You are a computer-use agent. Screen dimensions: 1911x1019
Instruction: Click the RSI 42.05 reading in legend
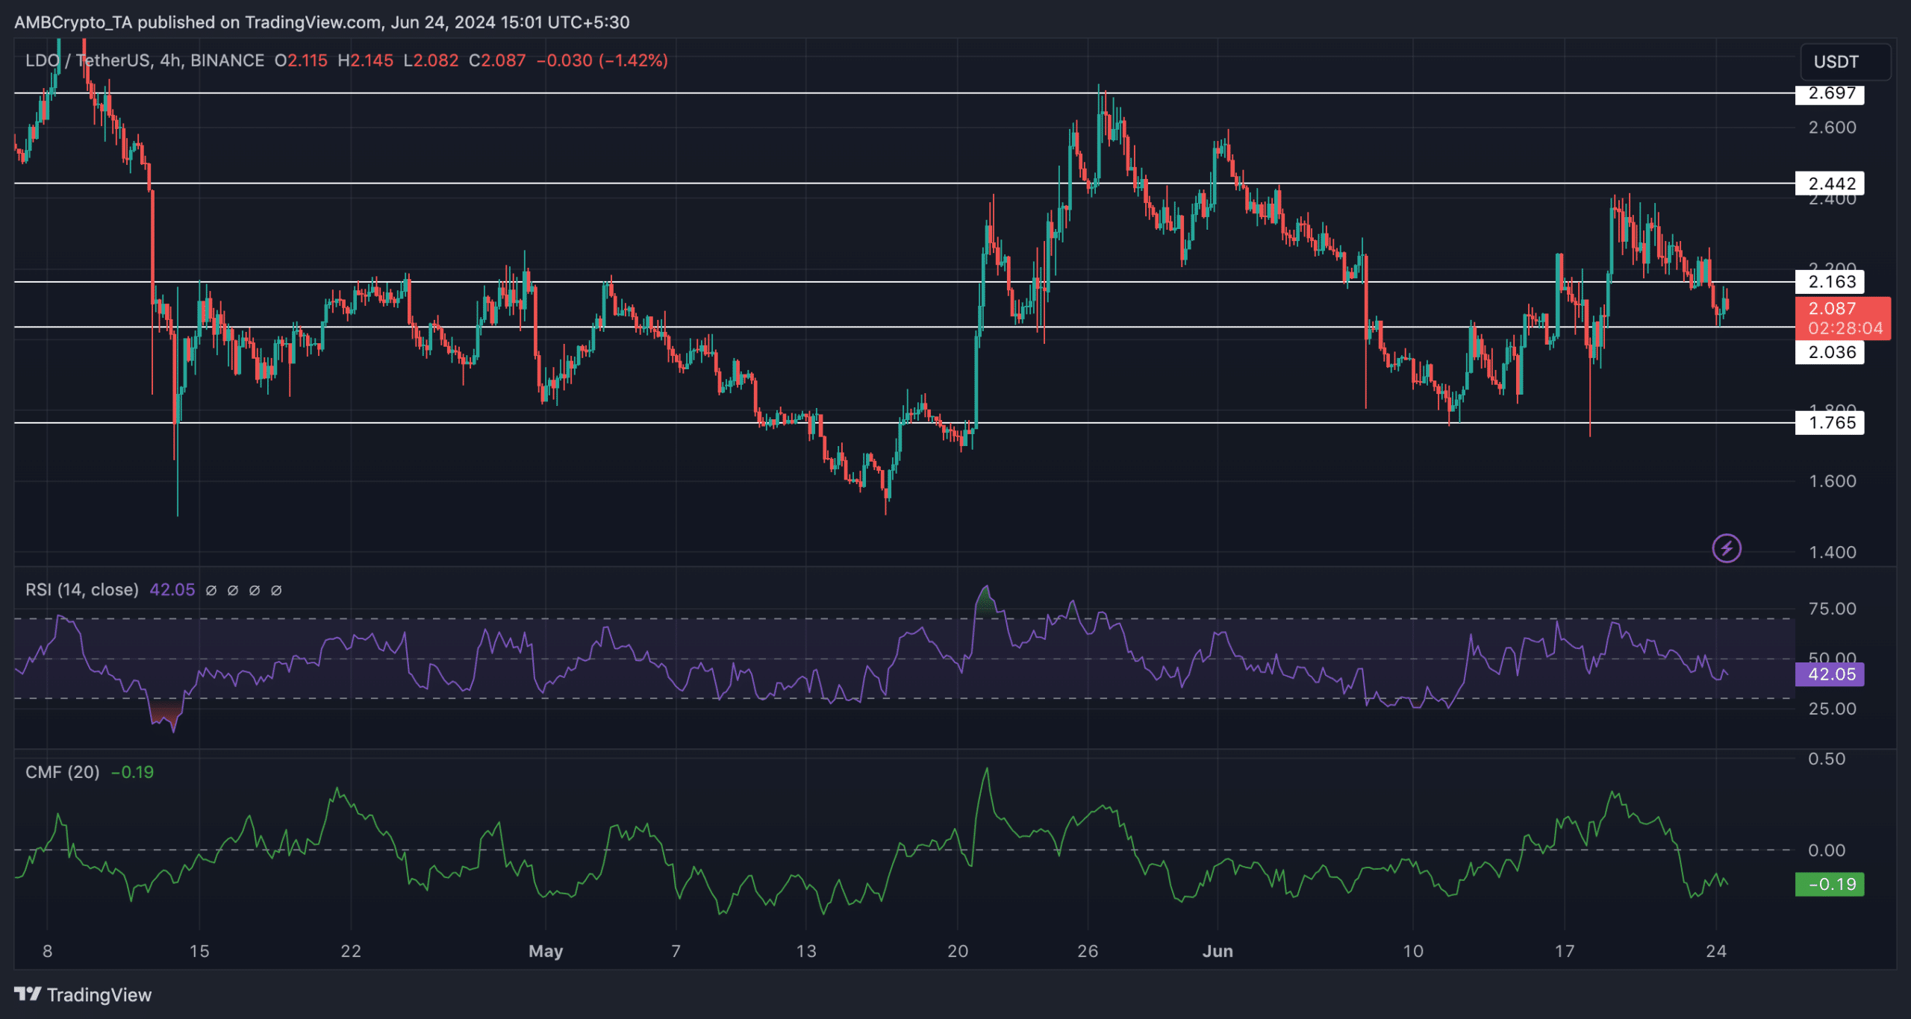coord(172,590)
